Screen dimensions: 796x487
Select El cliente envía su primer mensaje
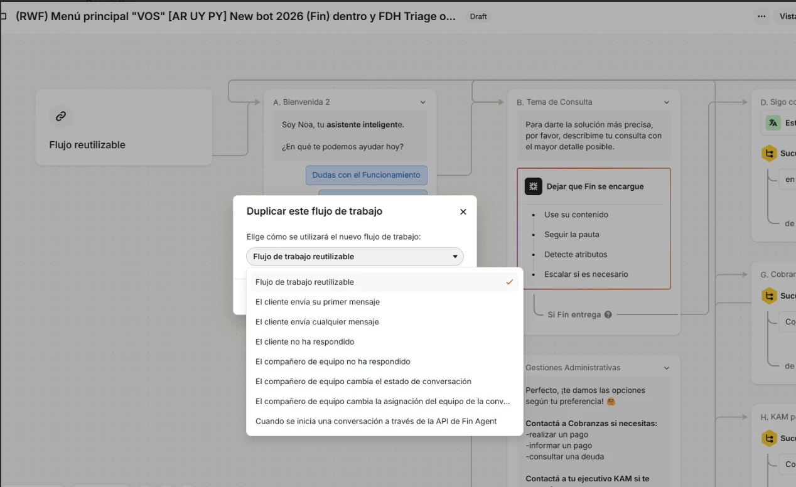click(385, 302)
